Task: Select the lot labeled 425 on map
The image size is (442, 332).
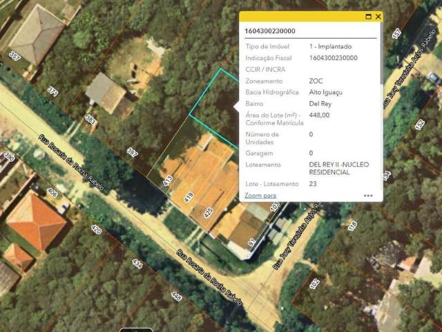Action: pyautogui.click(x=208, y=212)
